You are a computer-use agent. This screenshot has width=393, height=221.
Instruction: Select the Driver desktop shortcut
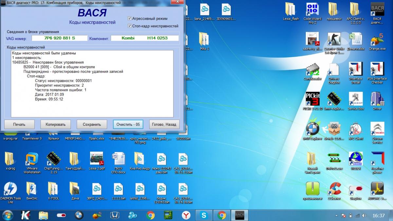pos(377,101)
